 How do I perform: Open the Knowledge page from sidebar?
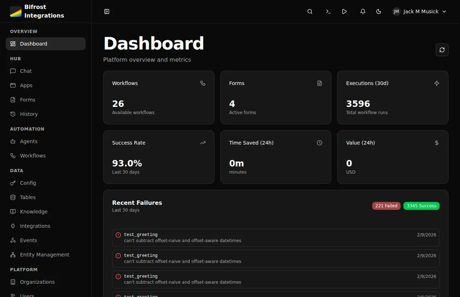[33, 211]
